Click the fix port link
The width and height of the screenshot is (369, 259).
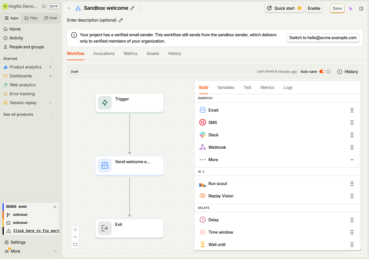pyautogui.click(x=36, y=231)
